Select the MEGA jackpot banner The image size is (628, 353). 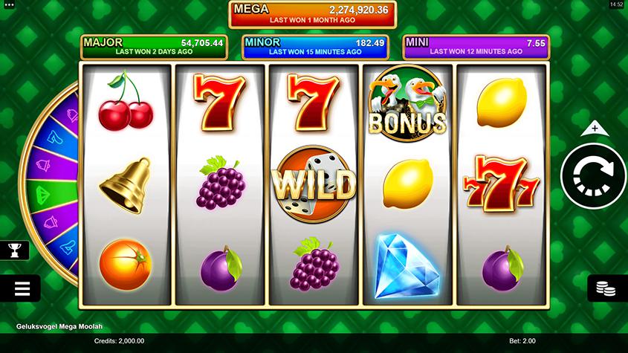click(x=312, y=14)
